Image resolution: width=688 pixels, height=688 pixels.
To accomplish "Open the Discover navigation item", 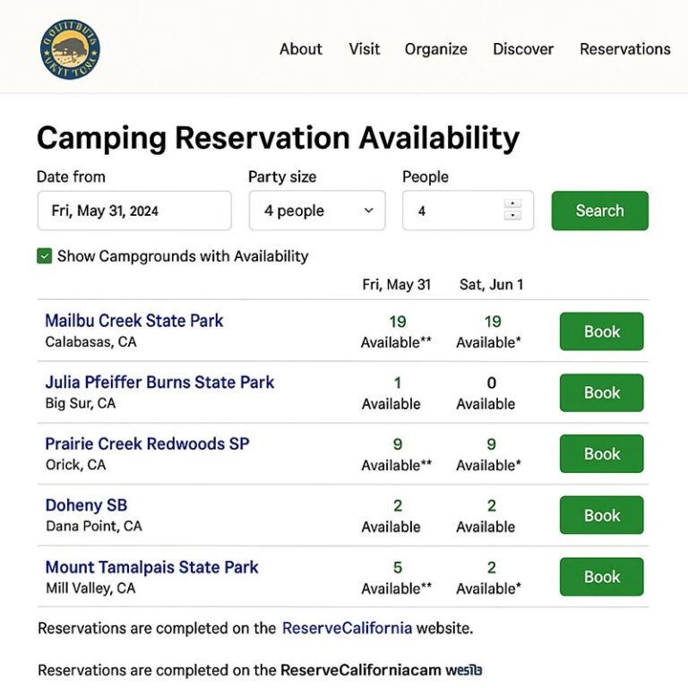I will pos(523,49).
